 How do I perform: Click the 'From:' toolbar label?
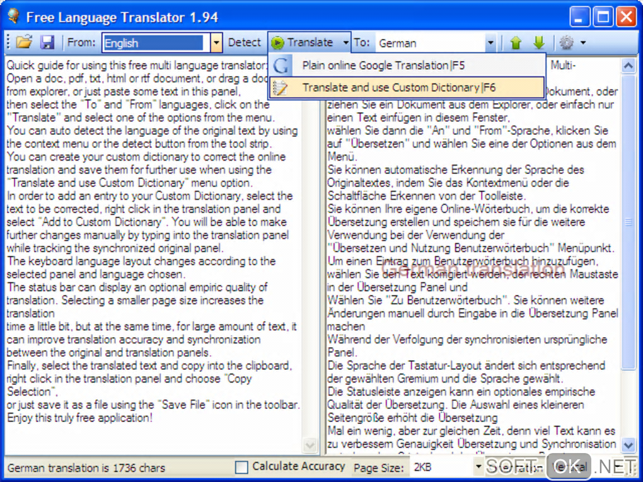pyautogui.click(x=81, y=43)
